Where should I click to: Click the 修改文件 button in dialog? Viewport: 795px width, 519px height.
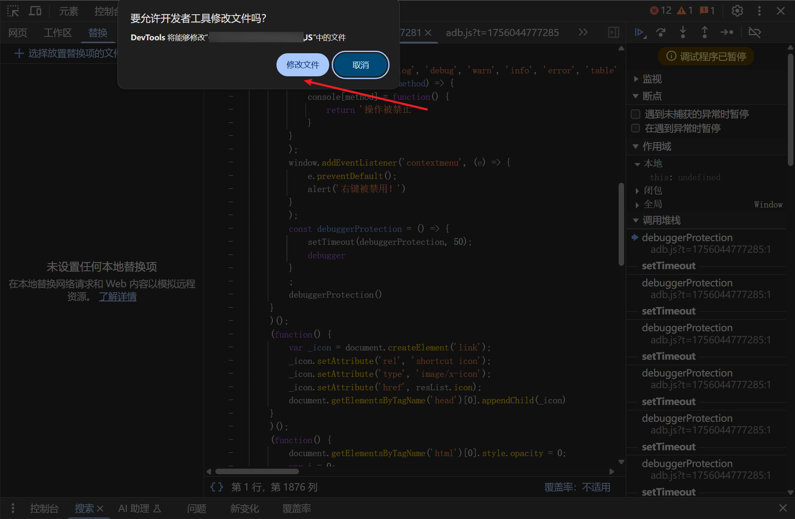(x=302, y=65)
